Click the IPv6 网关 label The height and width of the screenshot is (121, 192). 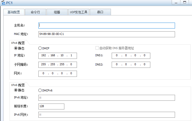21,115
